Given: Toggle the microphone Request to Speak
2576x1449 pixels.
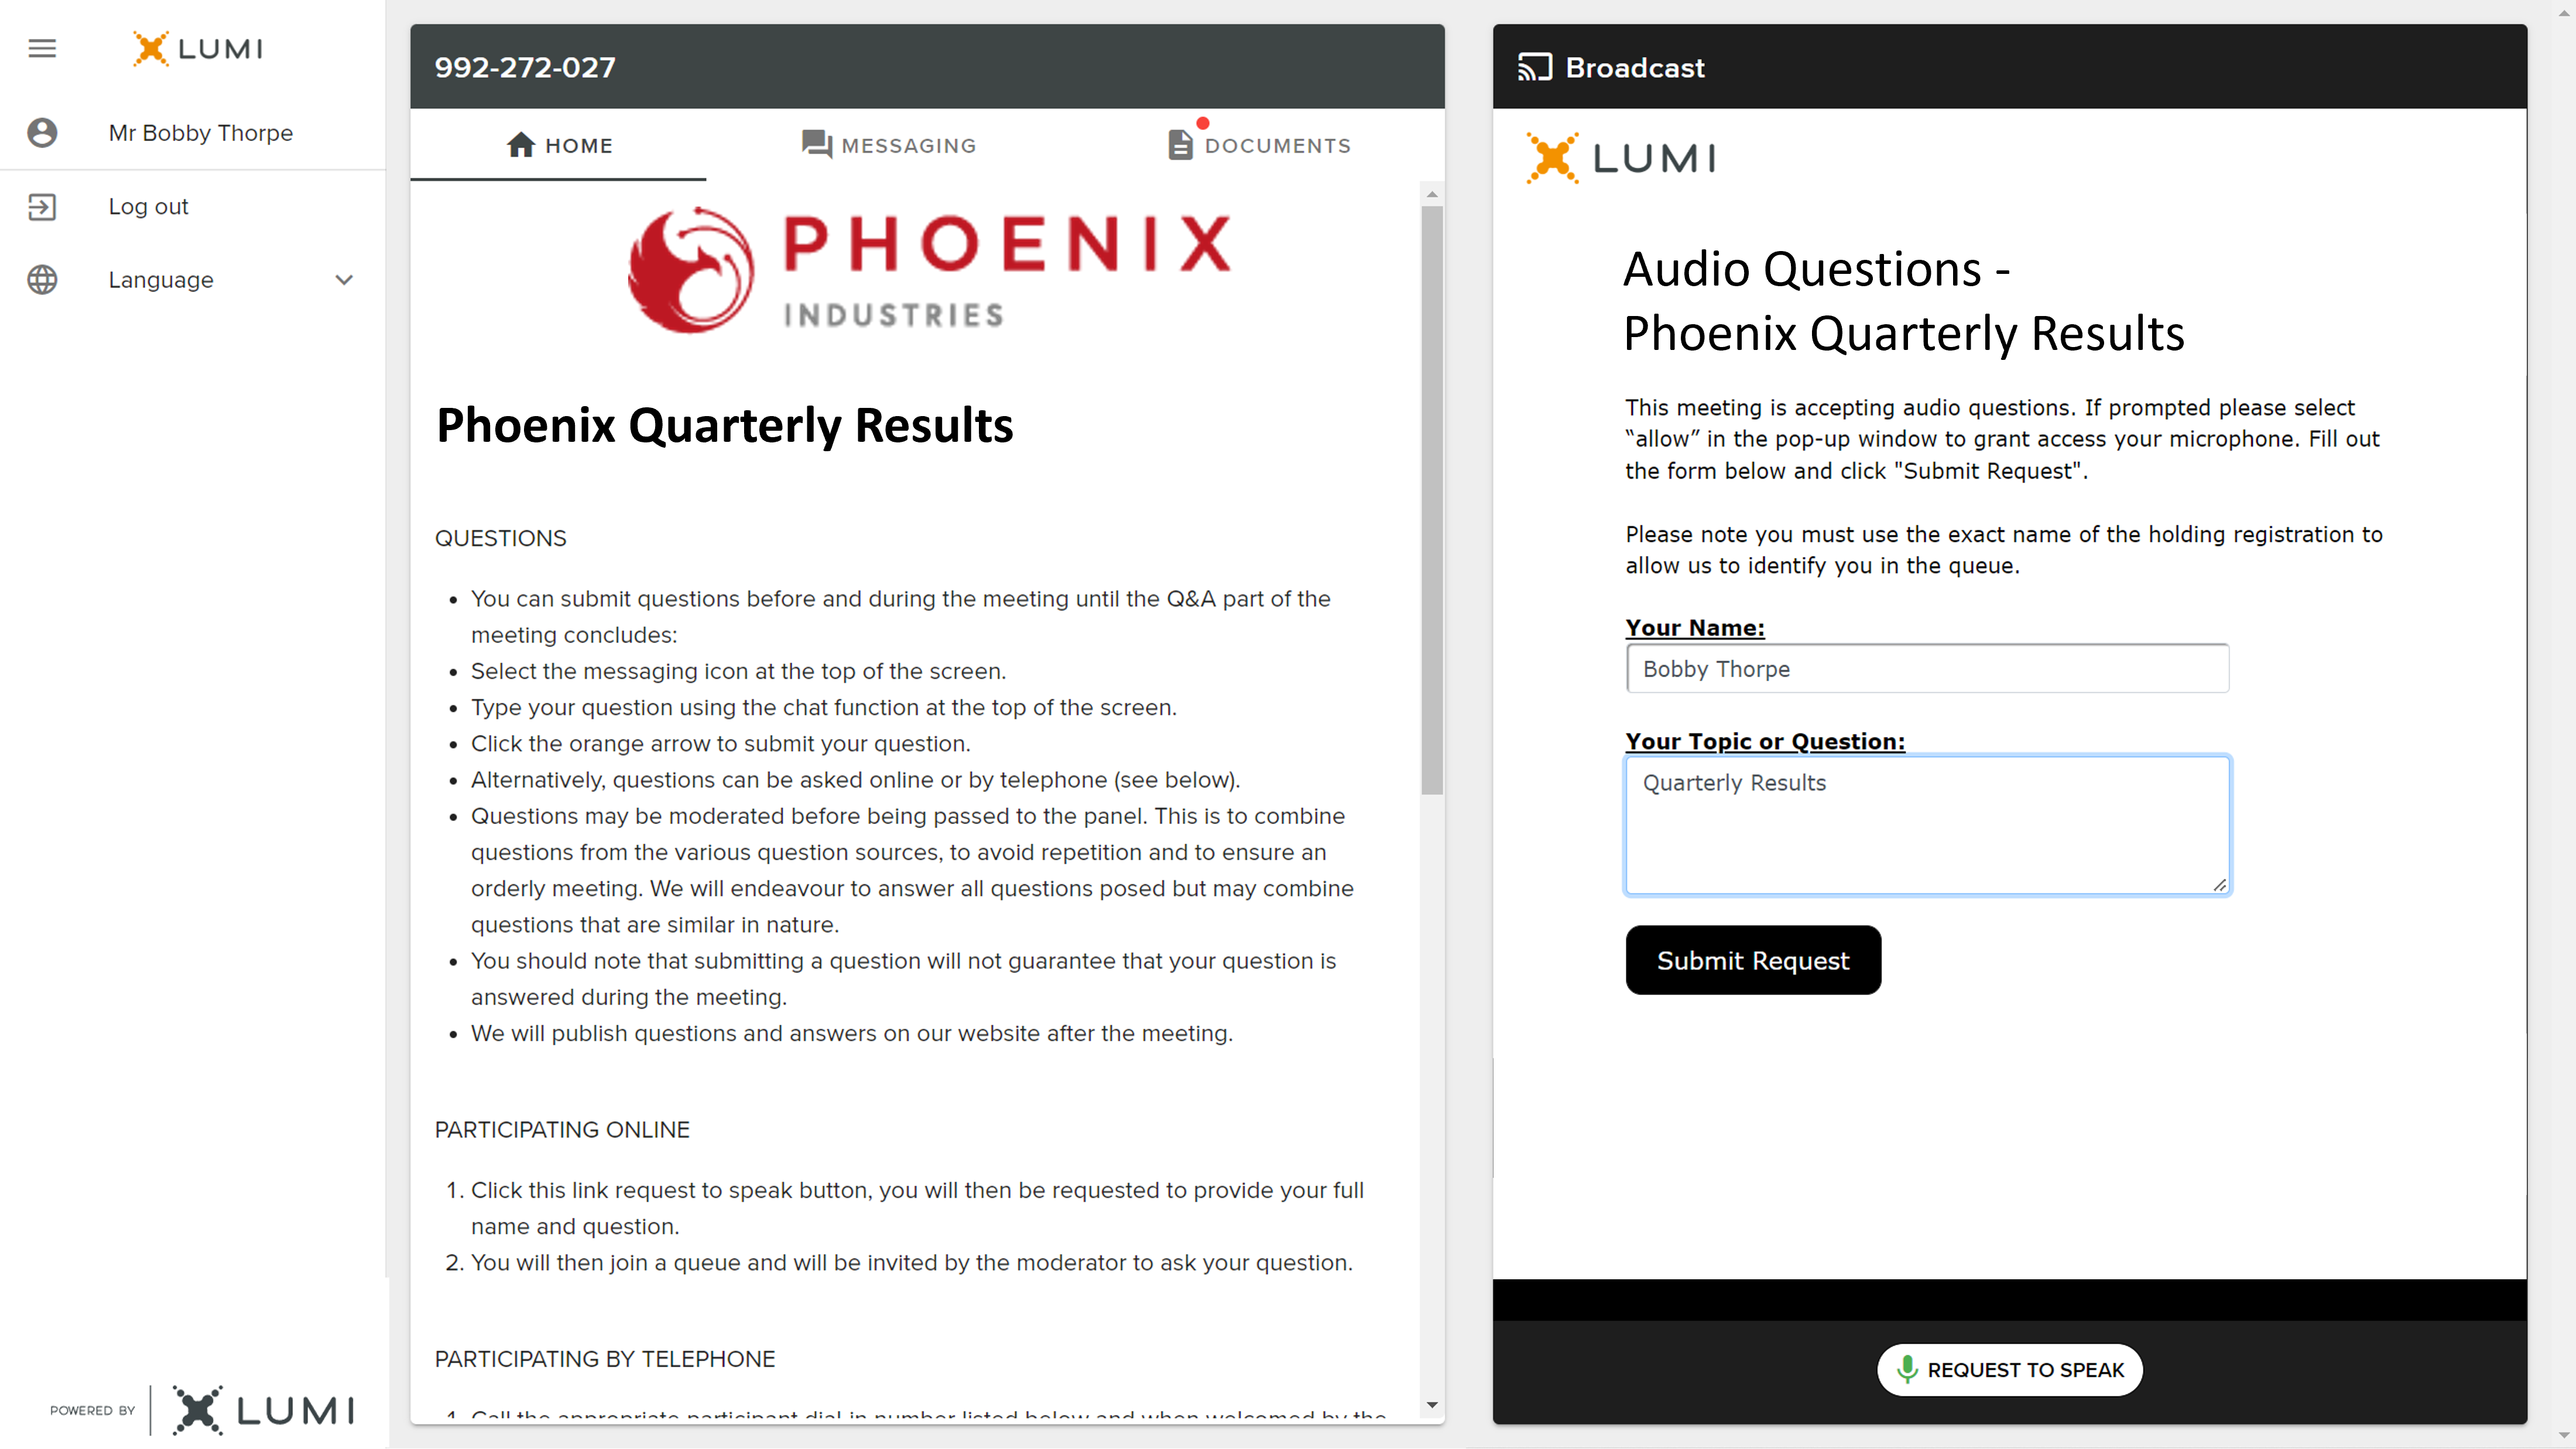Looking at the screenshot, I should click(2010, 1369).
